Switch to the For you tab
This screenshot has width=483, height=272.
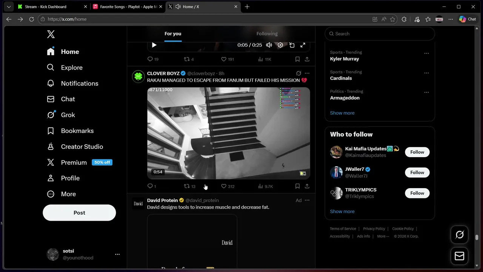click(x=173, y=34)
